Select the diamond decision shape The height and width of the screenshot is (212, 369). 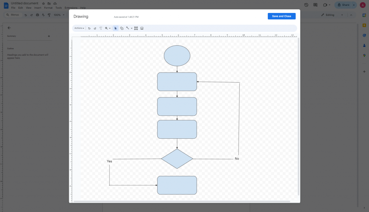coord(177,159)
